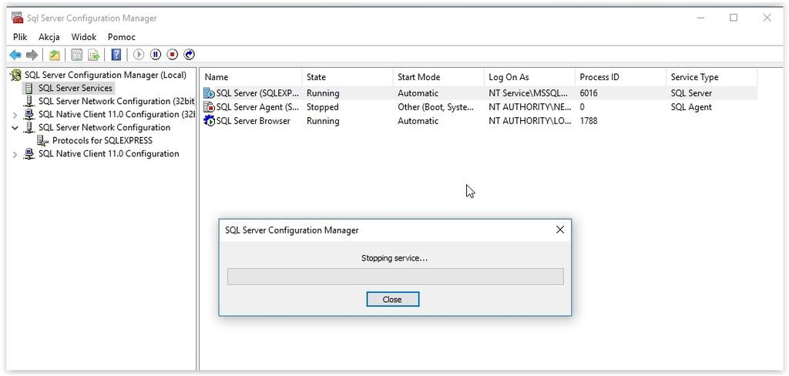Image resolution: width=789 pixels, height=376 pixels.
Task: Select the SQL Server Agent (S... service name
Action: (x=257, y=106)
